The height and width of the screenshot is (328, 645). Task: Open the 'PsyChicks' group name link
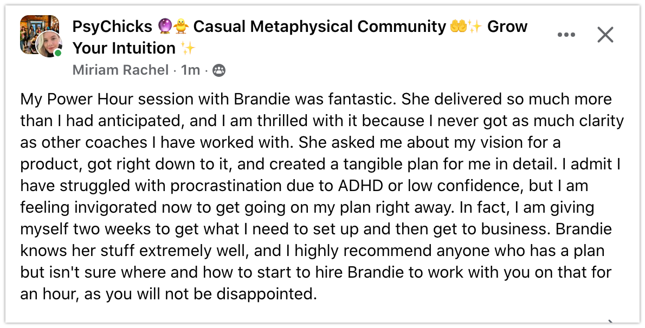112,27
